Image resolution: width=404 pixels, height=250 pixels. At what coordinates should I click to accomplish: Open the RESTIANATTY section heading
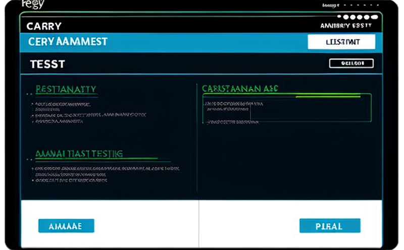click(x=66, y=89)
